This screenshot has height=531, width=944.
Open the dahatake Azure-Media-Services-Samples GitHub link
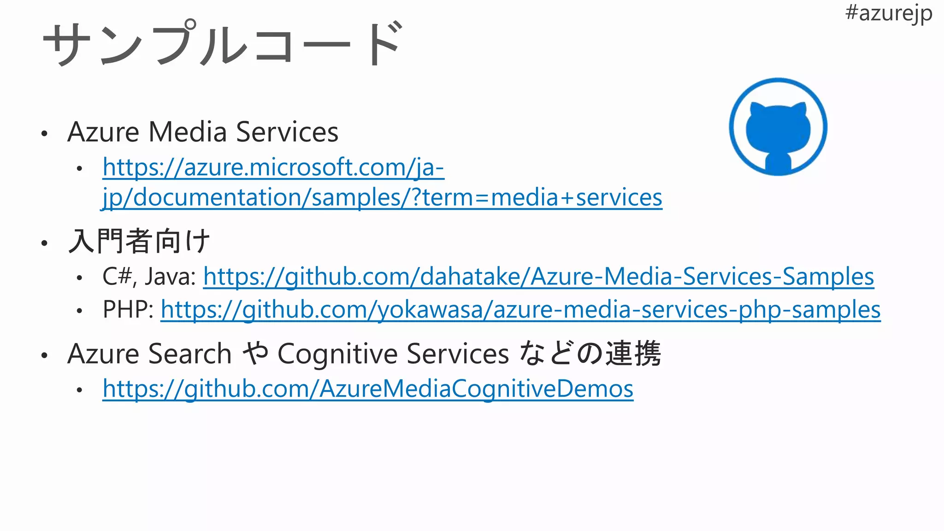click(538, 277)
